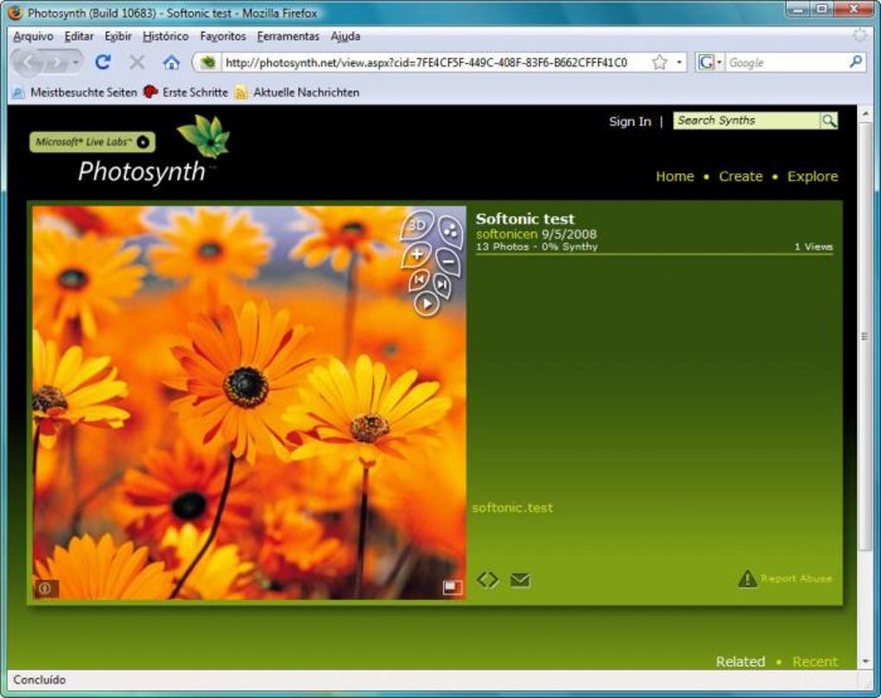Screen dimensions: 881x698
Task: Show Related synths
Action: (x=740, y=662)
